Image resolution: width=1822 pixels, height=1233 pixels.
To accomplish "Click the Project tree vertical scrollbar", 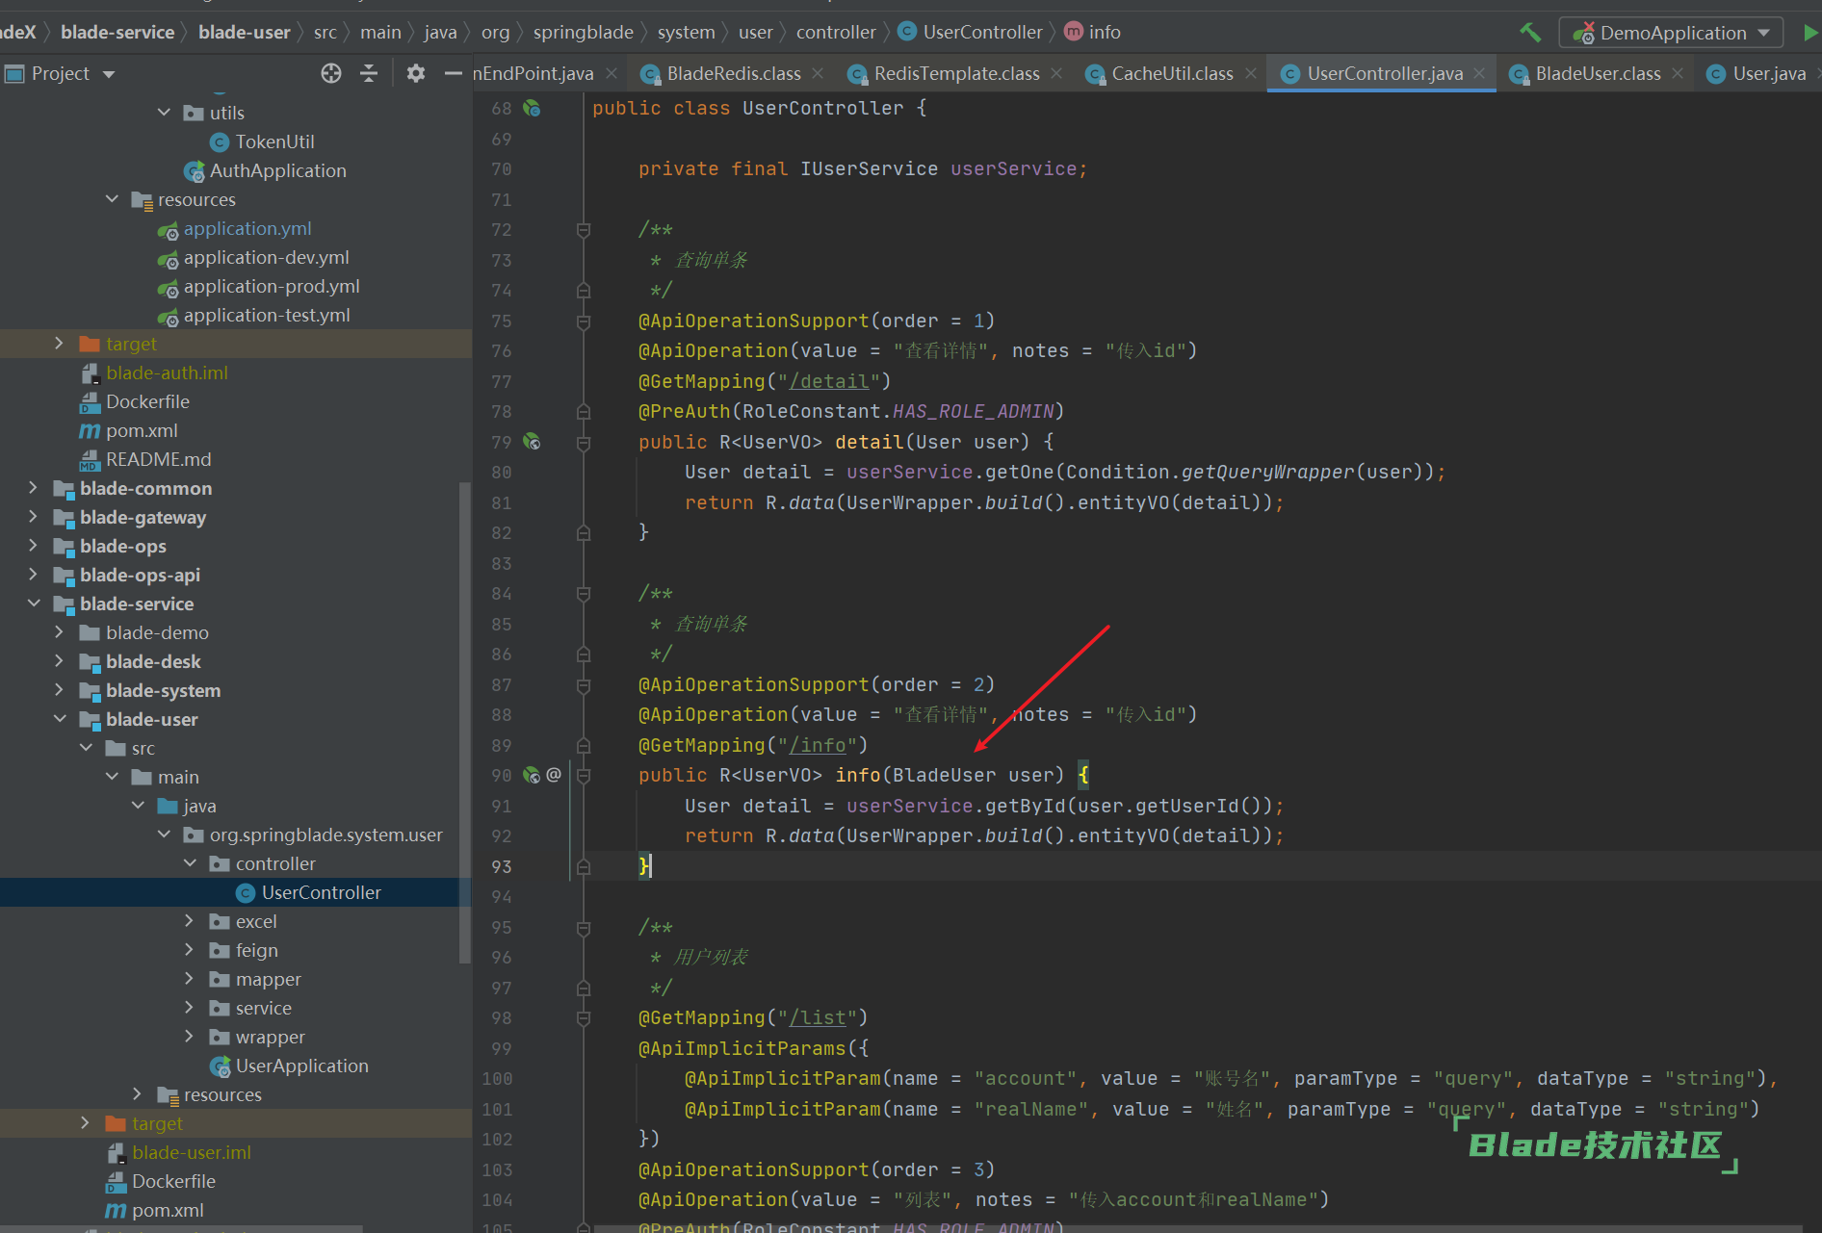I will click(x=465, y=722).
